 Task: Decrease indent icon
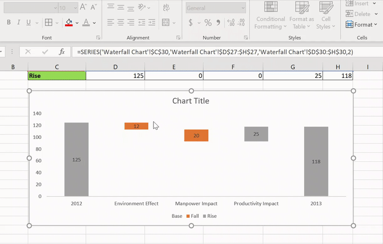pyautogui.click(x=142, y=23)
